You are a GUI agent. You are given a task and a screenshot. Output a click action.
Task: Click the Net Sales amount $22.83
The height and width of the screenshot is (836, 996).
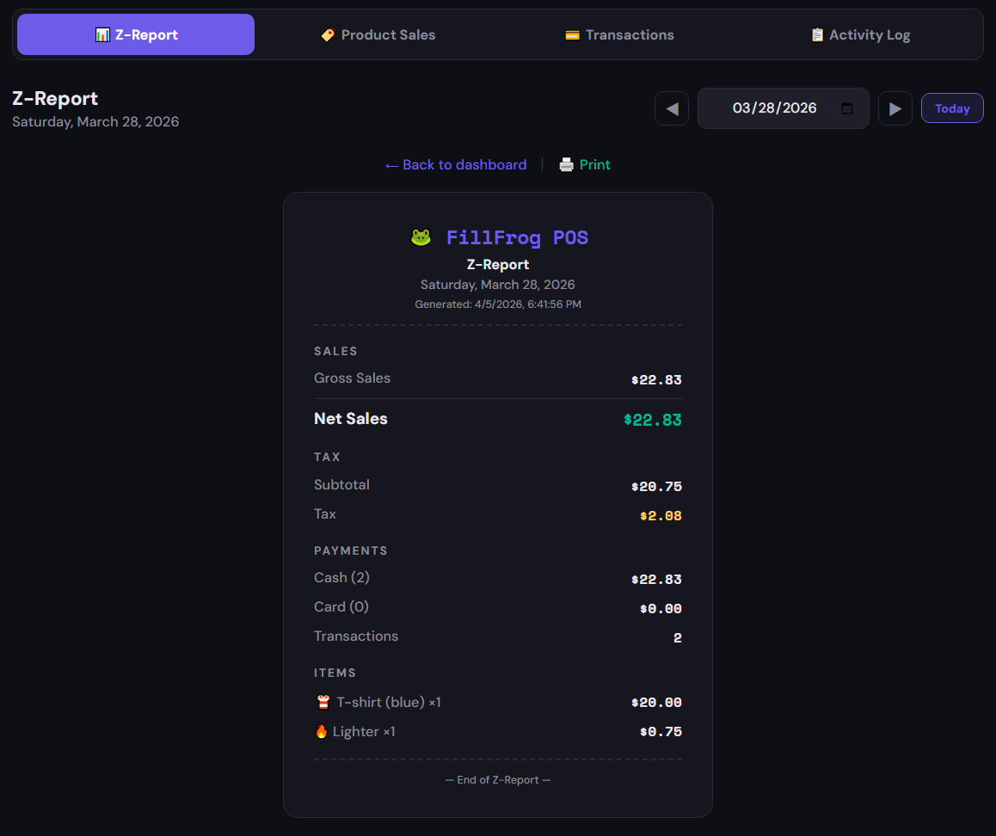click(x=653, y=421)
